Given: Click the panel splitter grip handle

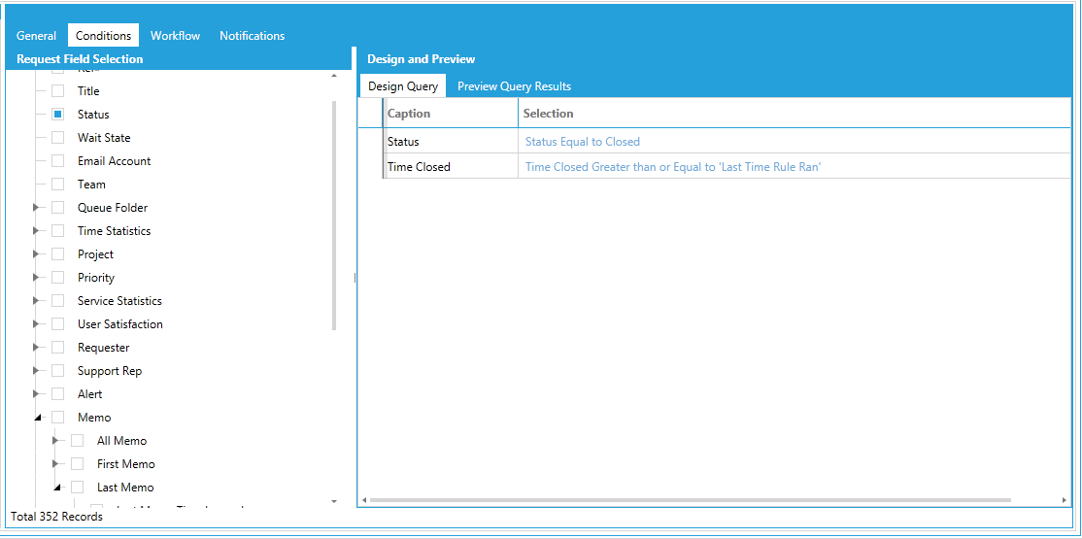Looking at the screenshot, I should [355, 278].
